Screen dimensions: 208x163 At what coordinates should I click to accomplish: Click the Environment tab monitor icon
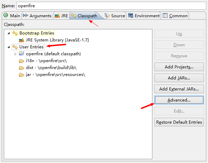coord(131,16)
